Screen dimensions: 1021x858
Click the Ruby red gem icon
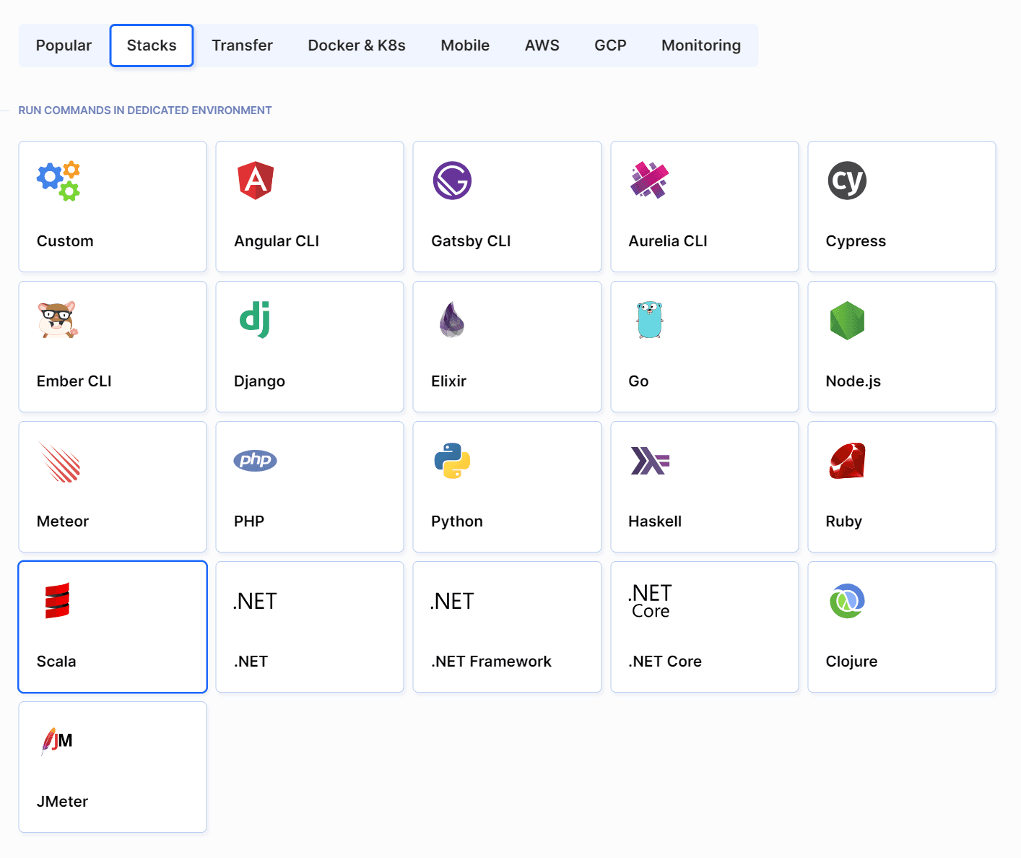846,461
